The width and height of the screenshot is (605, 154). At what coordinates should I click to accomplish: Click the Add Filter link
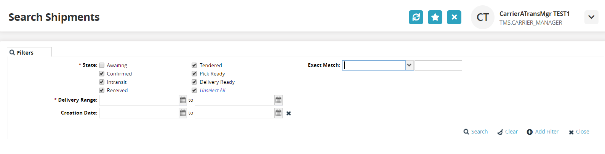547,132
